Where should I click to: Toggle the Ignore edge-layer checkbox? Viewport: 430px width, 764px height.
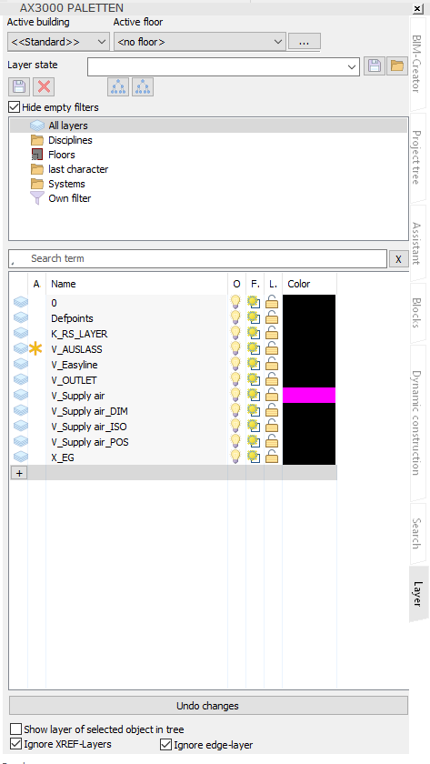(166, 745)
